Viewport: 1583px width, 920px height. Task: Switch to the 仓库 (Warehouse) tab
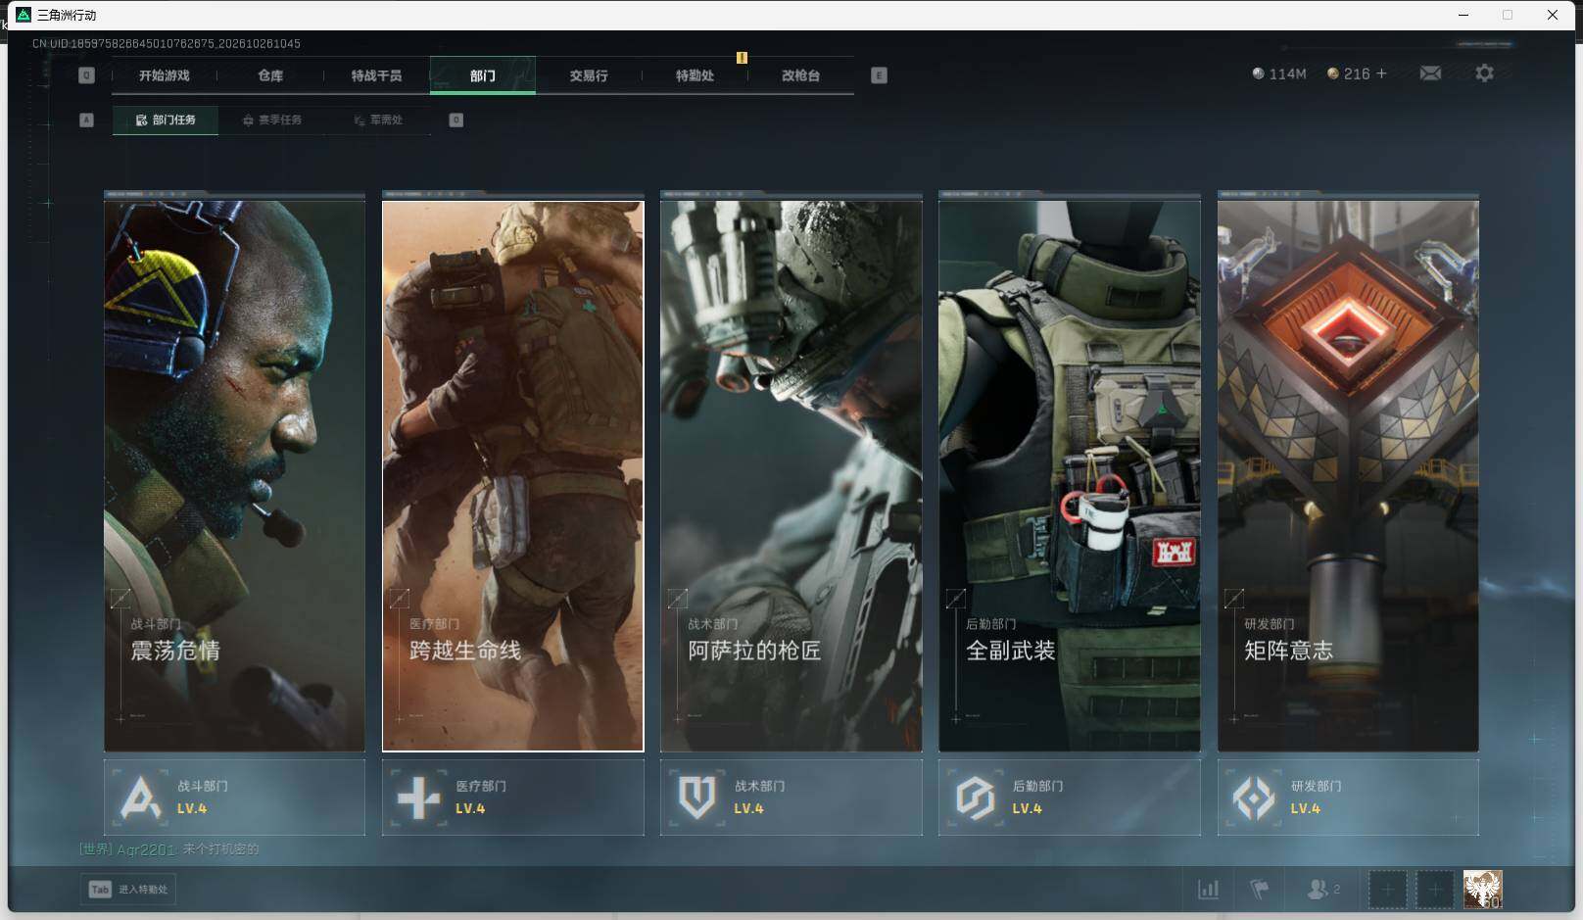[x=270, y=75]
